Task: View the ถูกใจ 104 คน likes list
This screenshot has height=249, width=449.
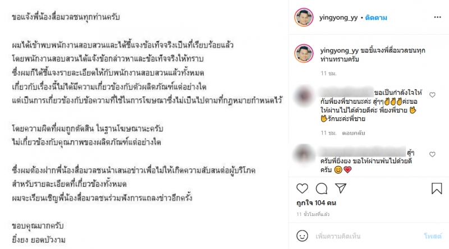Action: pos(316,203)
